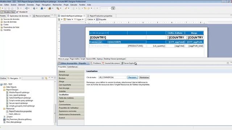The height and width of the screenshot is (130, 232).
Task: Click the blue globe toolbar icon
Action: [x=42, y=8]
